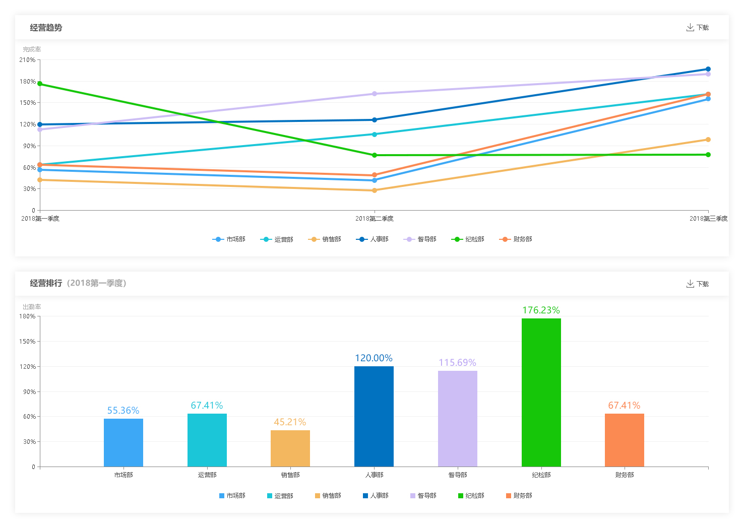Screen dimensions: 744x528
Task: Click 销售部 yellow point at 2018第三季度
Action: click(708, 140)
